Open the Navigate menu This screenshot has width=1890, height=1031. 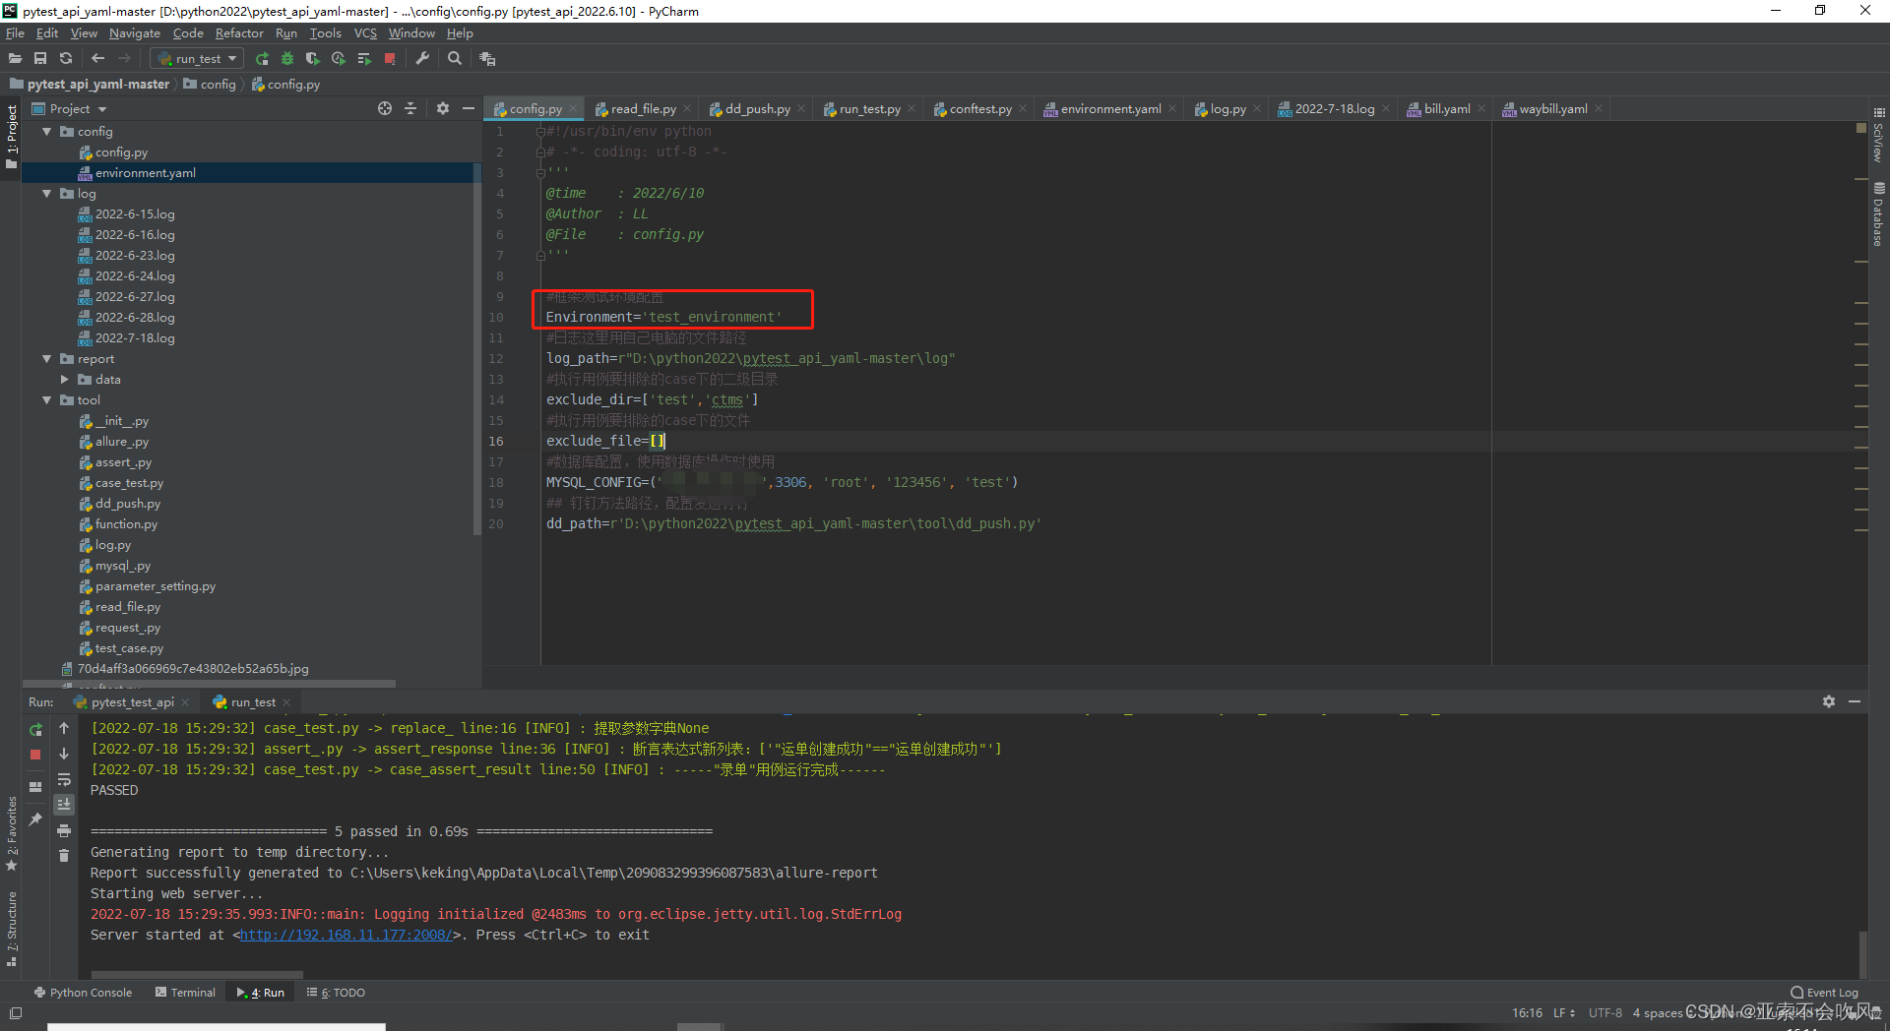coord(135,33)
